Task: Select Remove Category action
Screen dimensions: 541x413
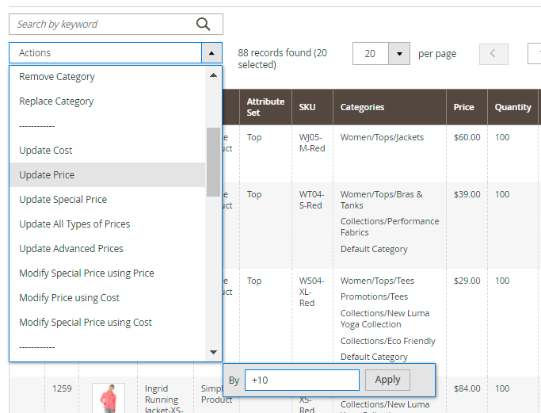Action: pos(57,77)
